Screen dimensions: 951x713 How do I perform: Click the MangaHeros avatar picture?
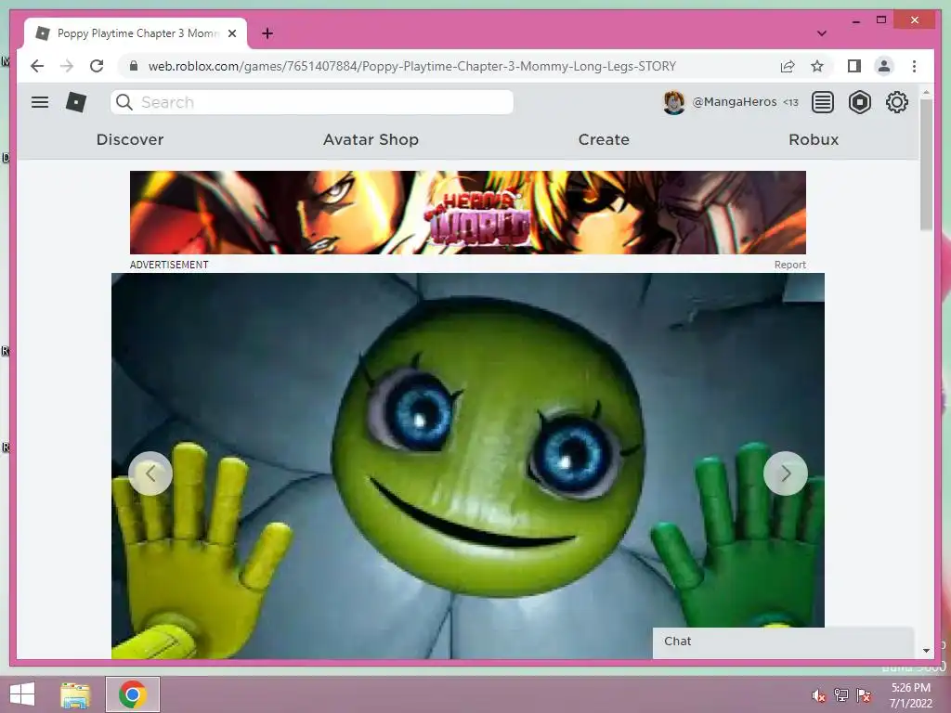[674, 102]
